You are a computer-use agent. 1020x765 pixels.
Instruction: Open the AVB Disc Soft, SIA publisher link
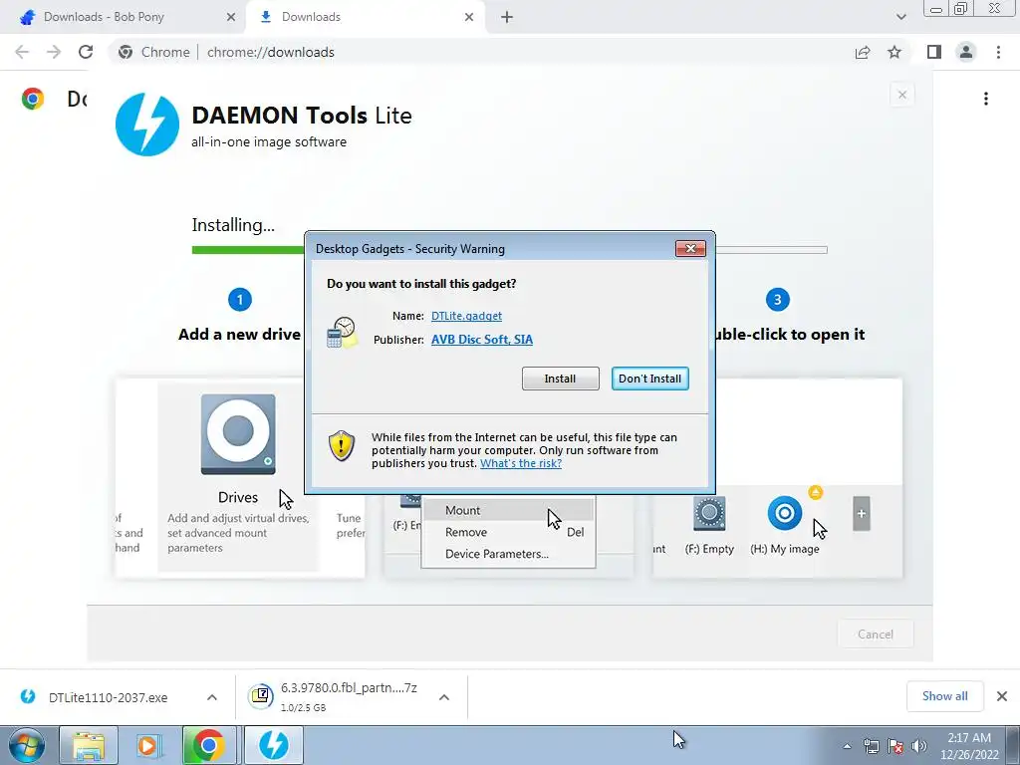point(482,340)
